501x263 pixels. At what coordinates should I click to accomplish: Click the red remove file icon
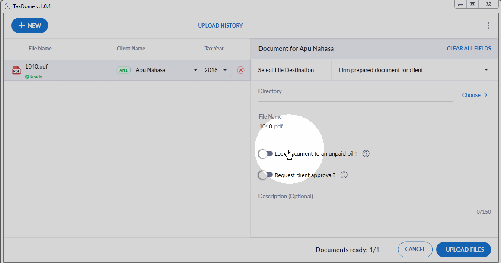[241, 70]
